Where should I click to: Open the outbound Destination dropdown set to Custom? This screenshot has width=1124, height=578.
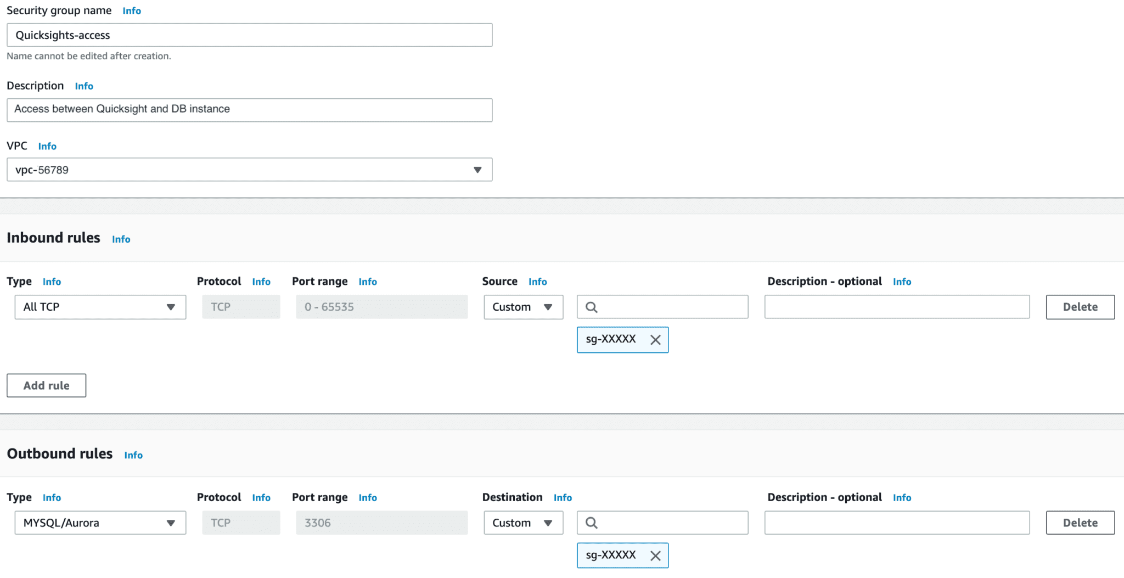coord(523,523)
